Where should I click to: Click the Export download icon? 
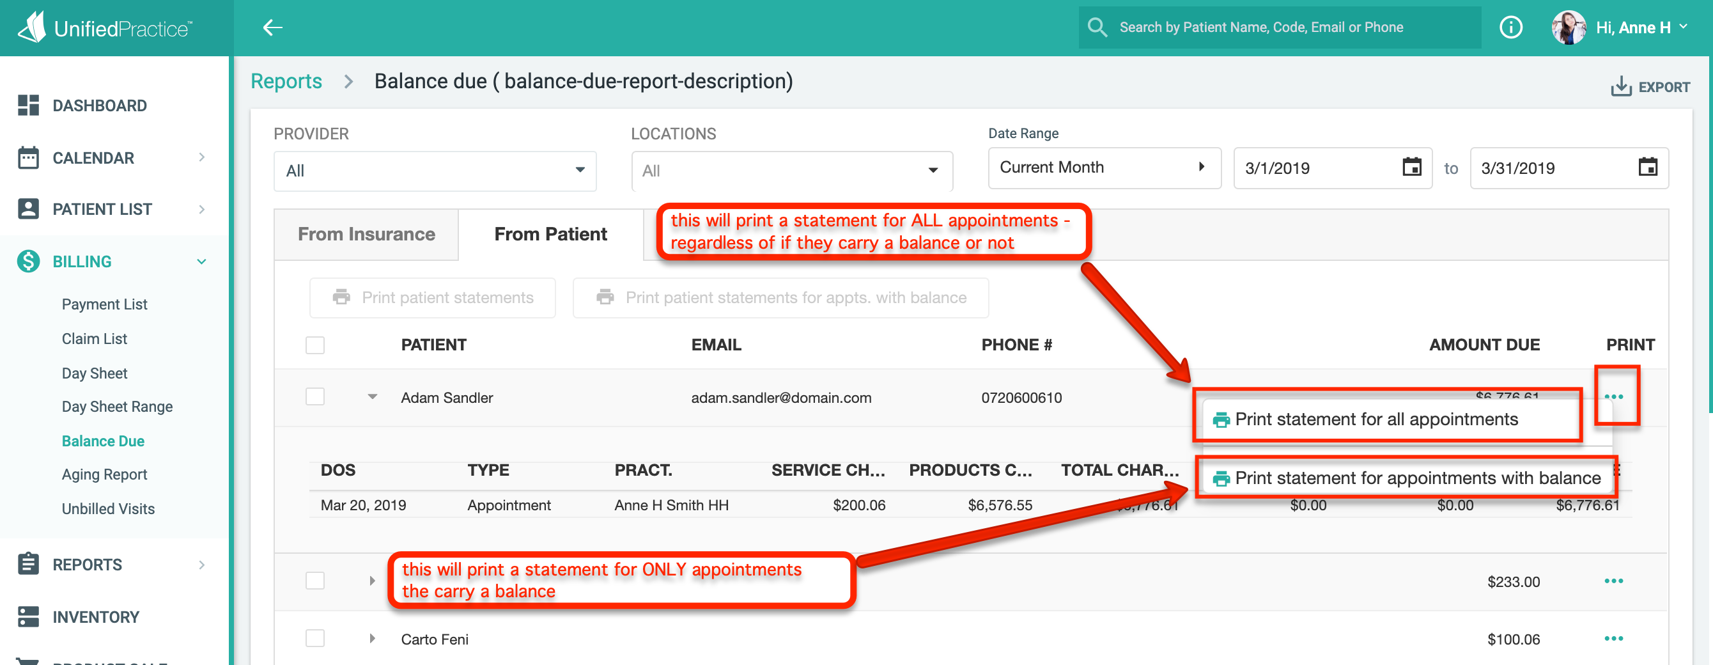(1620, 86)
